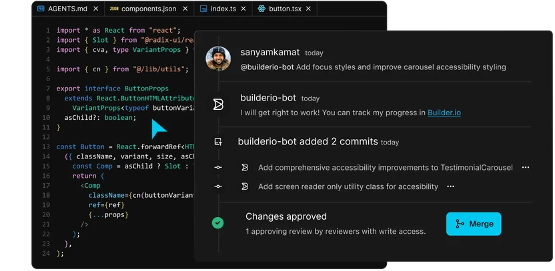
Task: Close the components.json tab
Action: pos(185,9)
